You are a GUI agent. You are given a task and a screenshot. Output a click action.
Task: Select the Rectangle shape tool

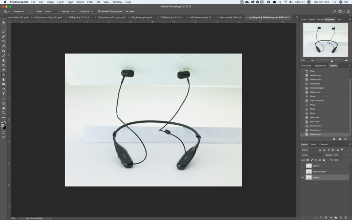tap(3, 103)
